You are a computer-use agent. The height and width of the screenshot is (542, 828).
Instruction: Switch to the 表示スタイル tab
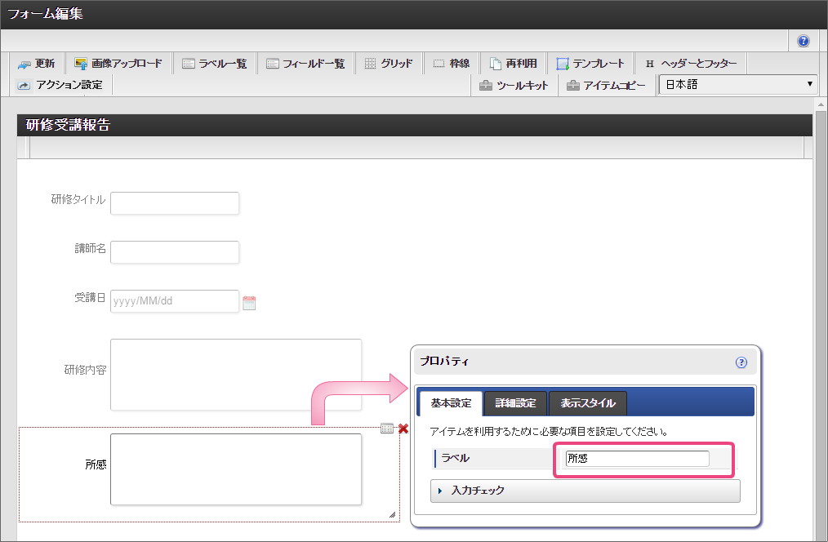587,403
